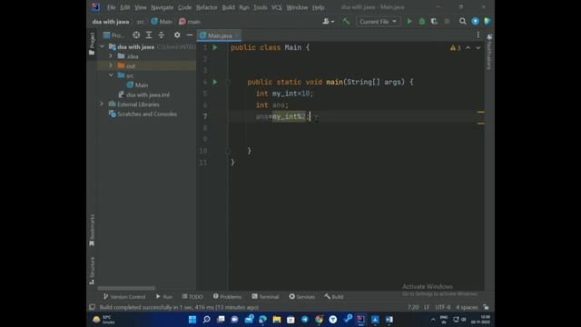This screenshot has width=581, height=327.
Task: Hide the Project tool window
Action: (190, 35)
